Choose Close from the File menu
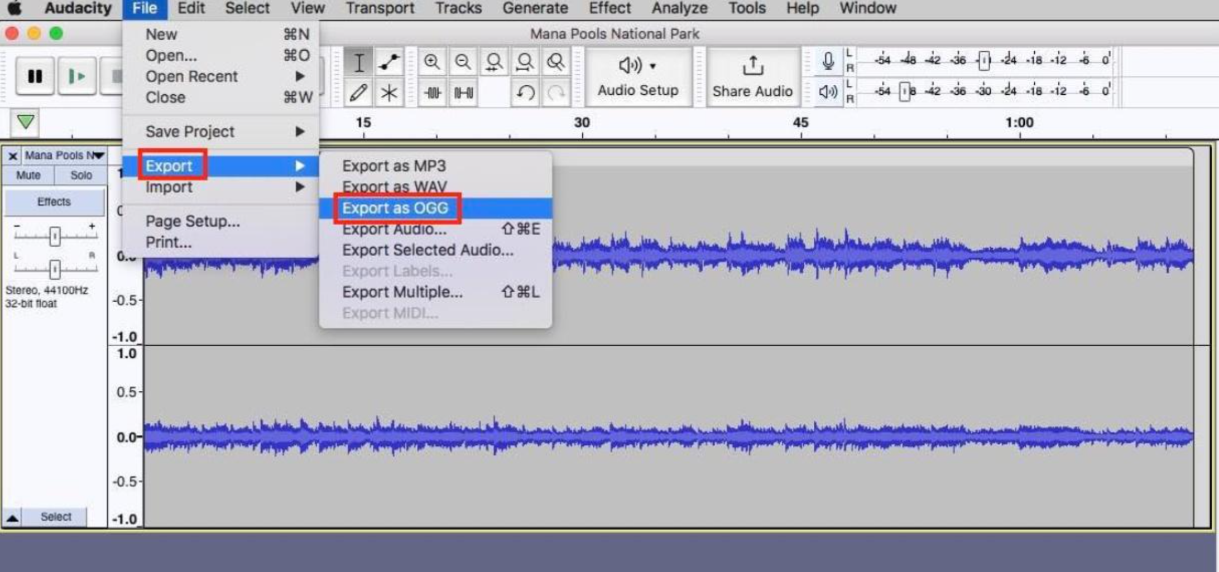The height and width of the screenshot is (572, 1219). pos(221,98)
